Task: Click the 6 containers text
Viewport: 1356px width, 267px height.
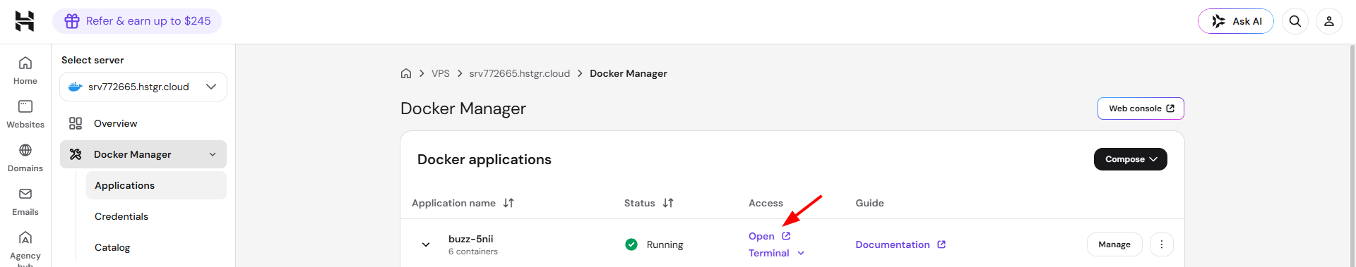Action: (x=473, y=252)
